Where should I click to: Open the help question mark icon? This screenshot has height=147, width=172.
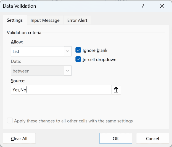click(x=143, y=6)
